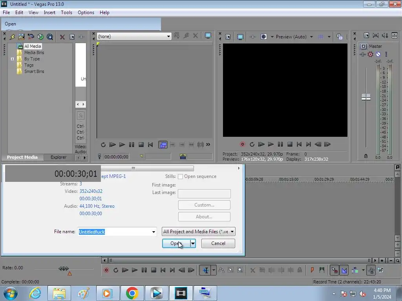Toggle Automatic Crossfades button
The image size is (402, 301).
point(344,270)
